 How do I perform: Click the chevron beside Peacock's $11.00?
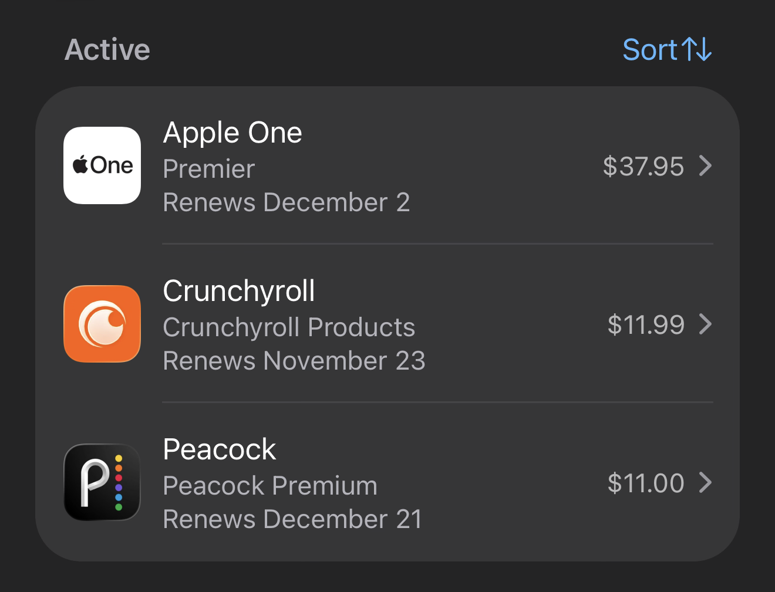(705, 482)
